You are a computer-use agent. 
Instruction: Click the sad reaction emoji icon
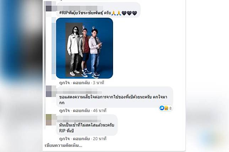tap(166, 108)
